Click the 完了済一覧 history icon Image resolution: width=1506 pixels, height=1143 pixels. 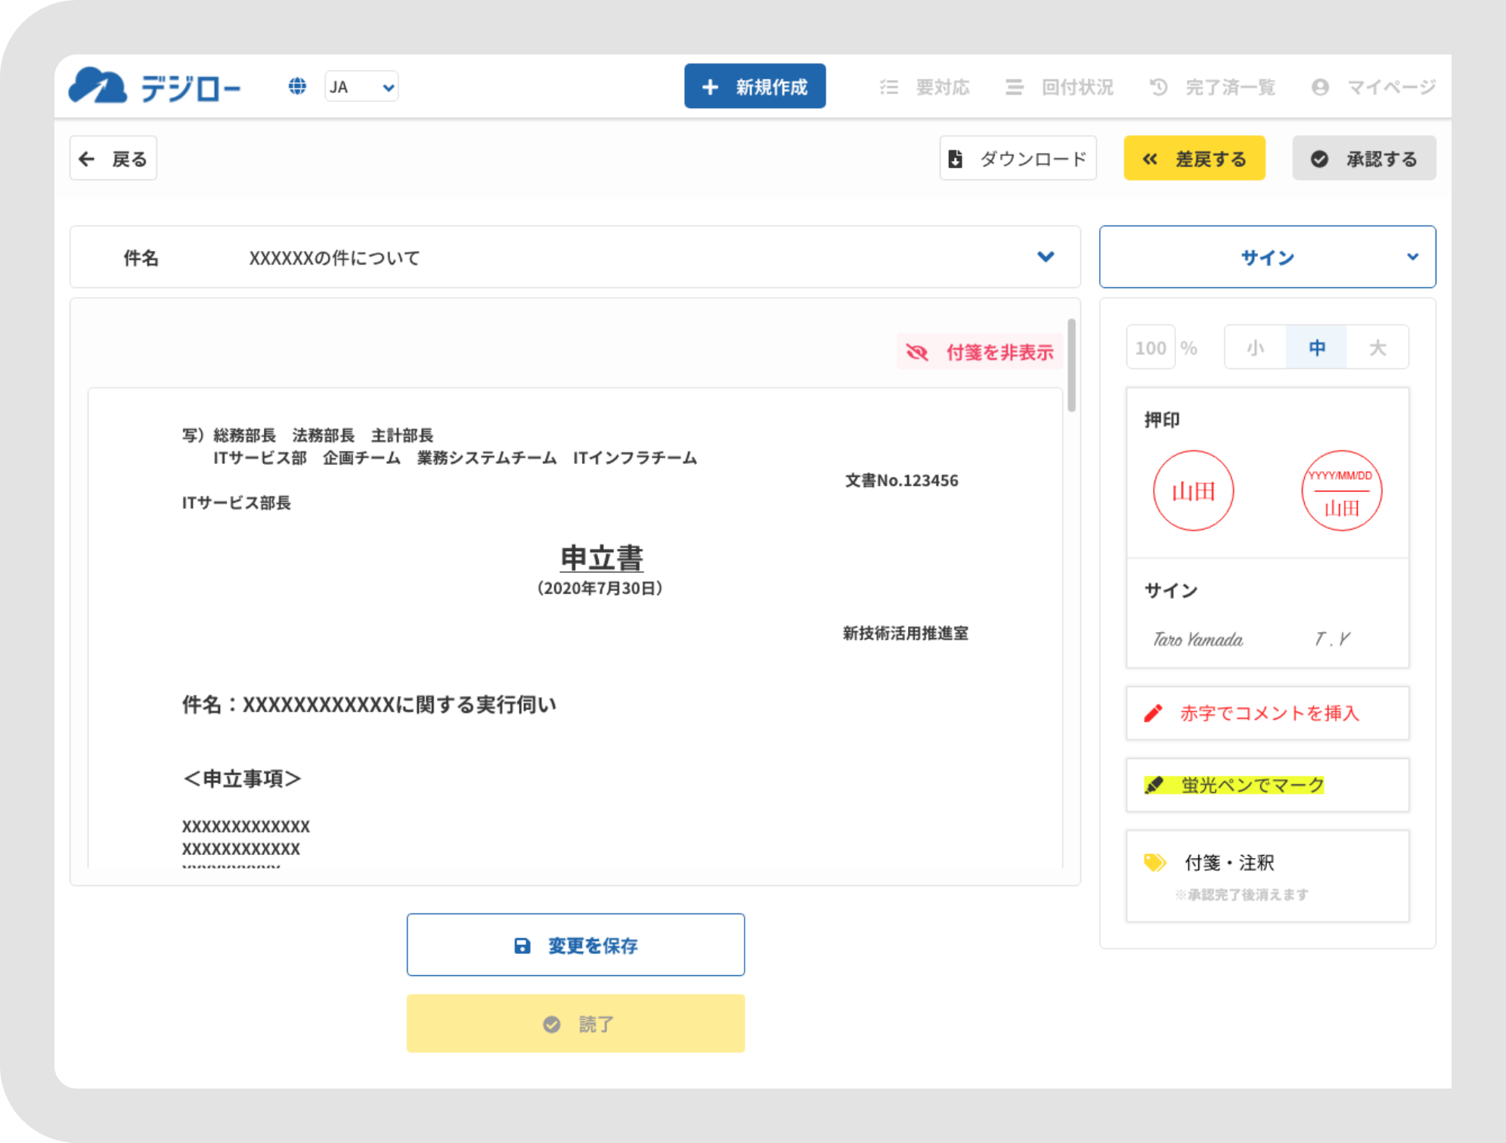1158,87
